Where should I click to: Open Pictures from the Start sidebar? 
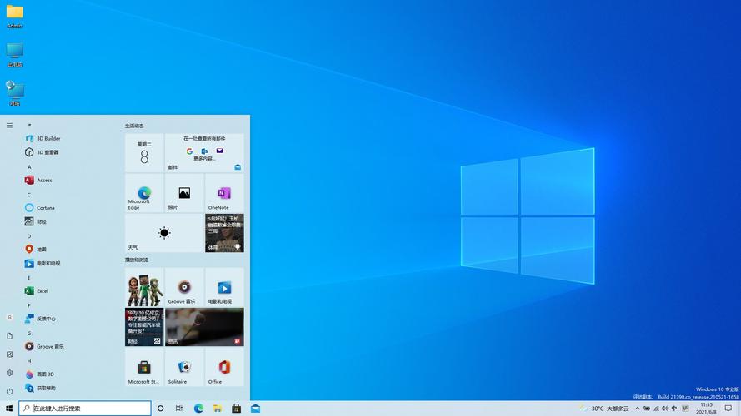click(x=9, y=354)
